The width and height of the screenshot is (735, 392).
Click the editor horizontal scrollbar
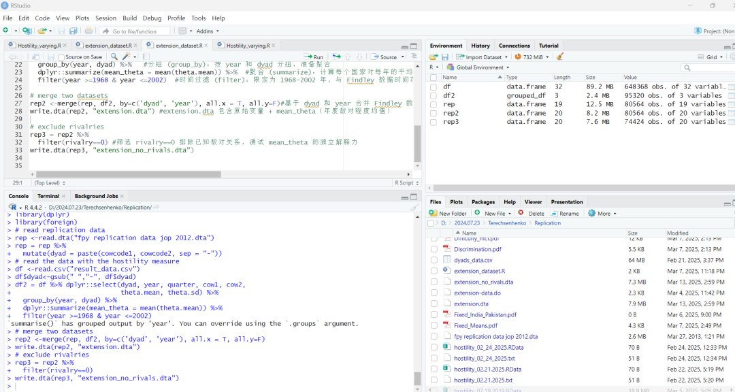pos(129,174)
